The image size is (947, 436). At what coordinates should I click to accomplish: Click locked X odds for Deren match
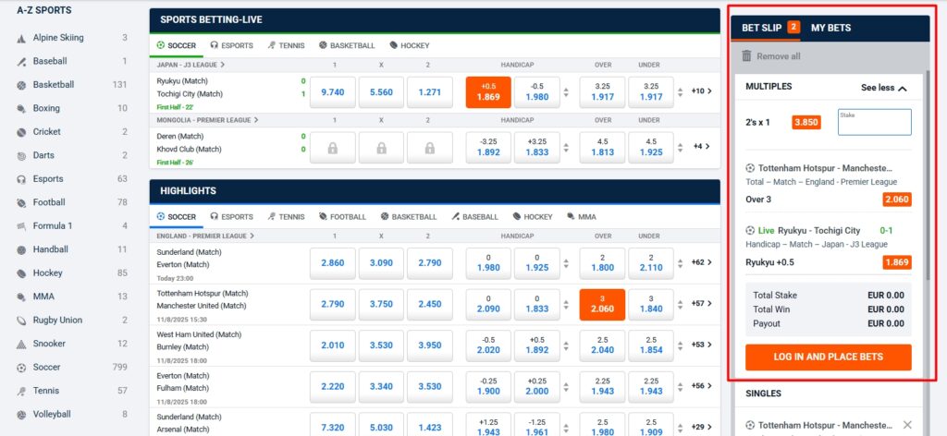pos(381,148)
